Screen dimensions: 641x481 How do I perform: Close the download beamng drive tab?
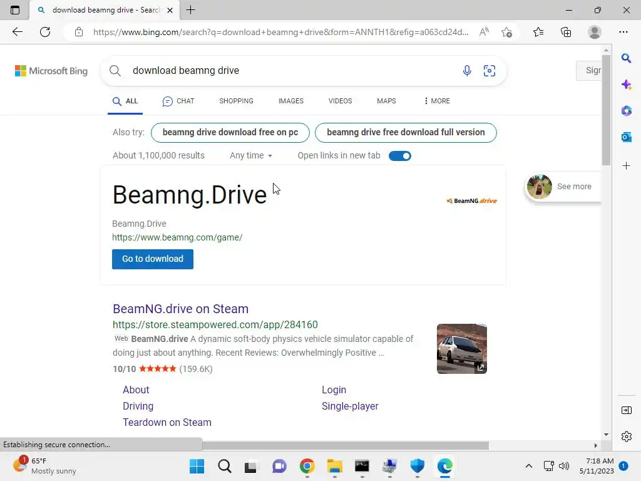pyautogui.click(x=170, y=10)
